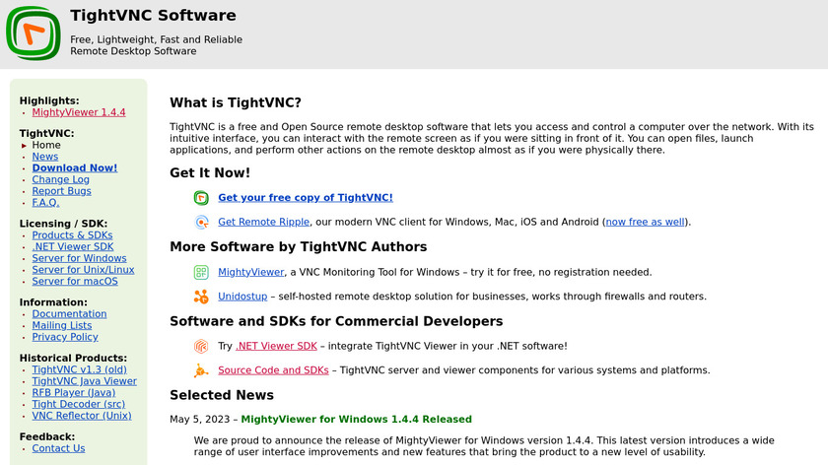The image size is (828, 465).
Task: Click the 'now free as well' link
Action: [646, 223]
